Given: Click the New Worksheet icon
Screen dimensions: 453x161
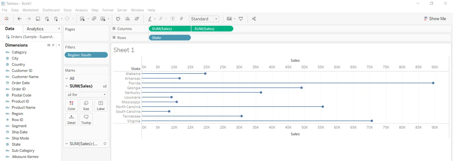Looking at the screenshot, I should 82,19.
